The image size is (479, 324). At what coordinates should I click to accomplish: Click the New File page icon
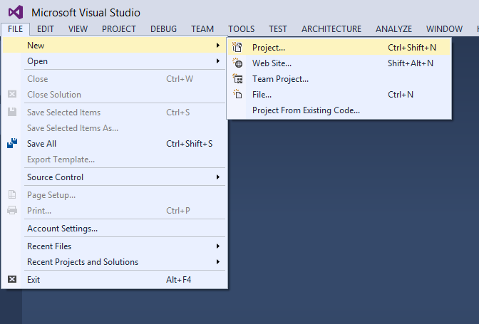point(237,94)
